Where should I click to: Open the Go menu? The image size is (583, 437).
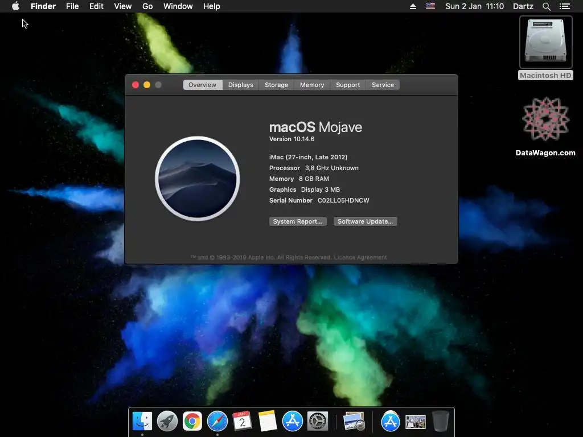click(147, 6)
